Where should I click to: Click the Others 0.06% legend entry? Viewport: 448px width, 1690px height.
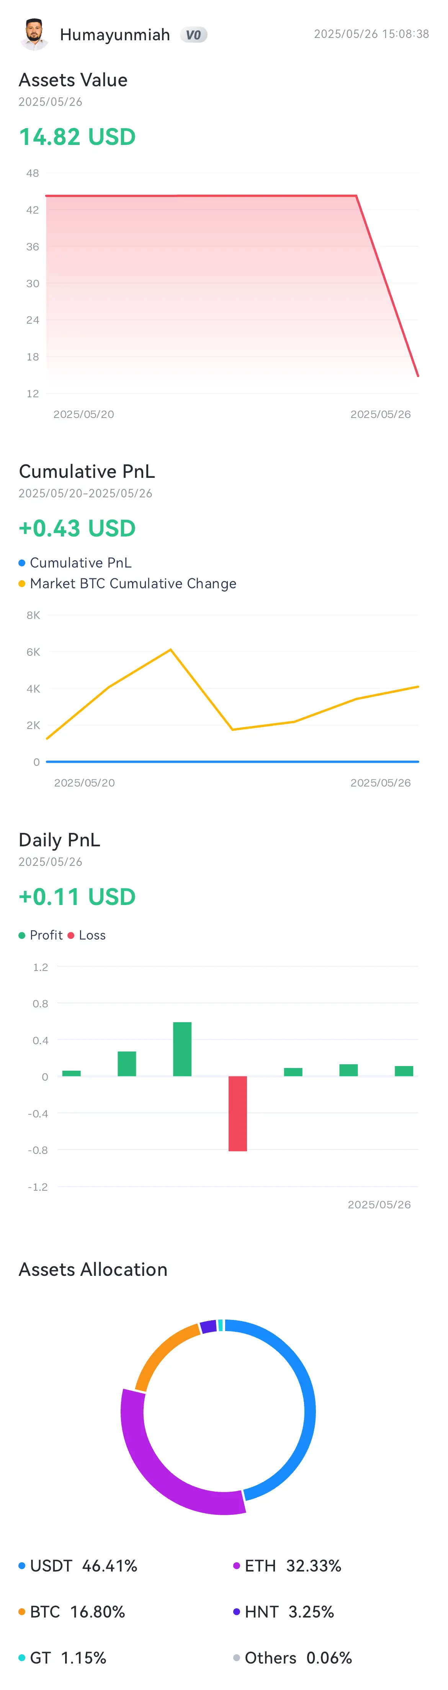tap(293, 1658)
